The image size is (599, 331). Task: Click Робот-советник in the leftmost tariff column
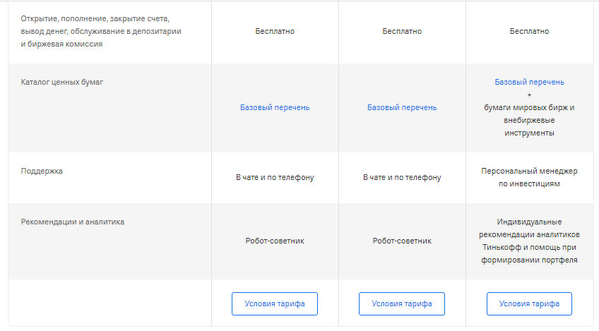[275, 241]
